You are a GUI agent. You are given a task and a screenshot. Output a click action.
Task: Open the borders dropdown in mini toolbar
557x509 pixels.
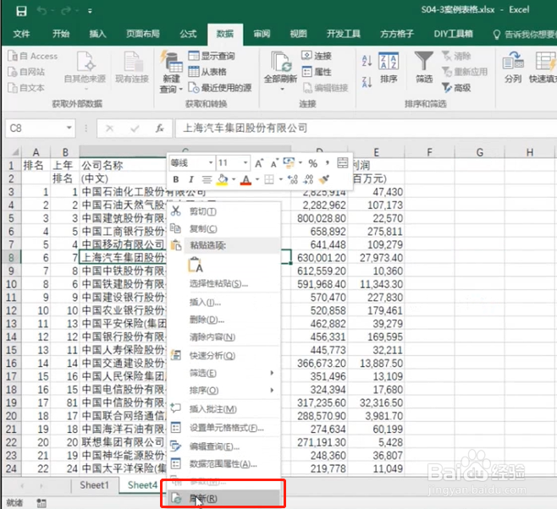[281, 179]
